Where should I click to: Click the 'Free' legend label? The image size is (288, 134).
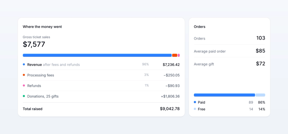pyautogui.click(x=202, y=109)
